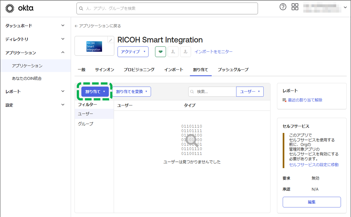Open the 割り当てを変換 dropdown
Image resolution: width=351 pixels, height=217 pixels.
[x=132, y=92]
